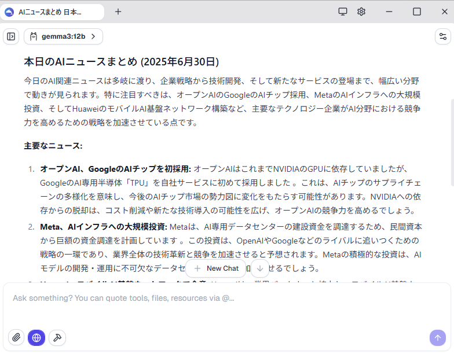Viewport: 454px width, 354px height.
Task: Minimize the application window
Action: tap(389, 12)
